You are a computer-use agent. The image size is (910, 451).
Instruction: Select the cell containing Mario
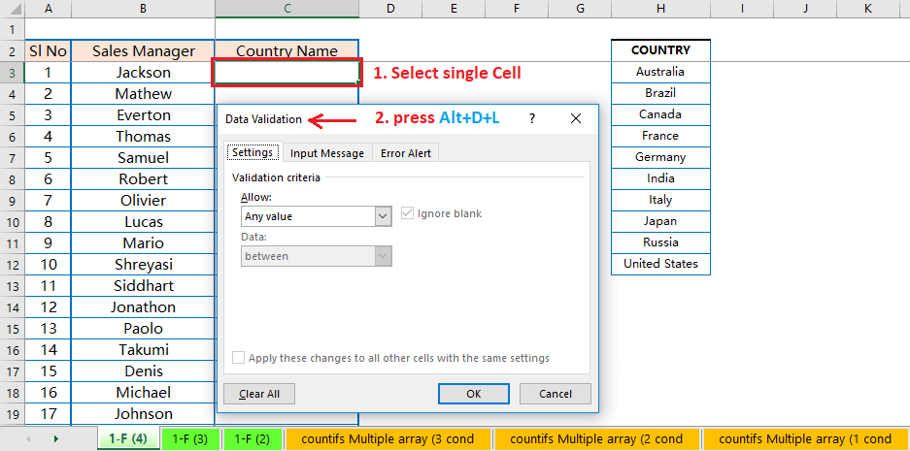(x=143, y=242)
